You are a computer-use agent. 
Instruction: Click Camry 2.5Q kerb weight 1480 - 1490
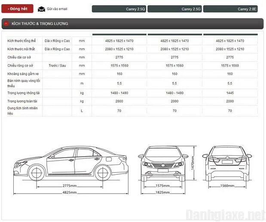pyautogui.click(x=119, y=93)
